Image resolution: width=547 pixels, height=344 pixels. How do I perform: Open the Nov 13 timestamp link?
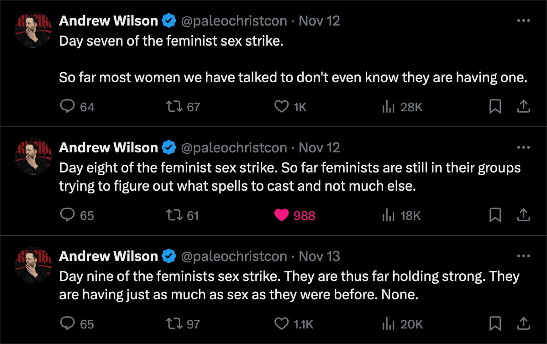pos(319,256)
